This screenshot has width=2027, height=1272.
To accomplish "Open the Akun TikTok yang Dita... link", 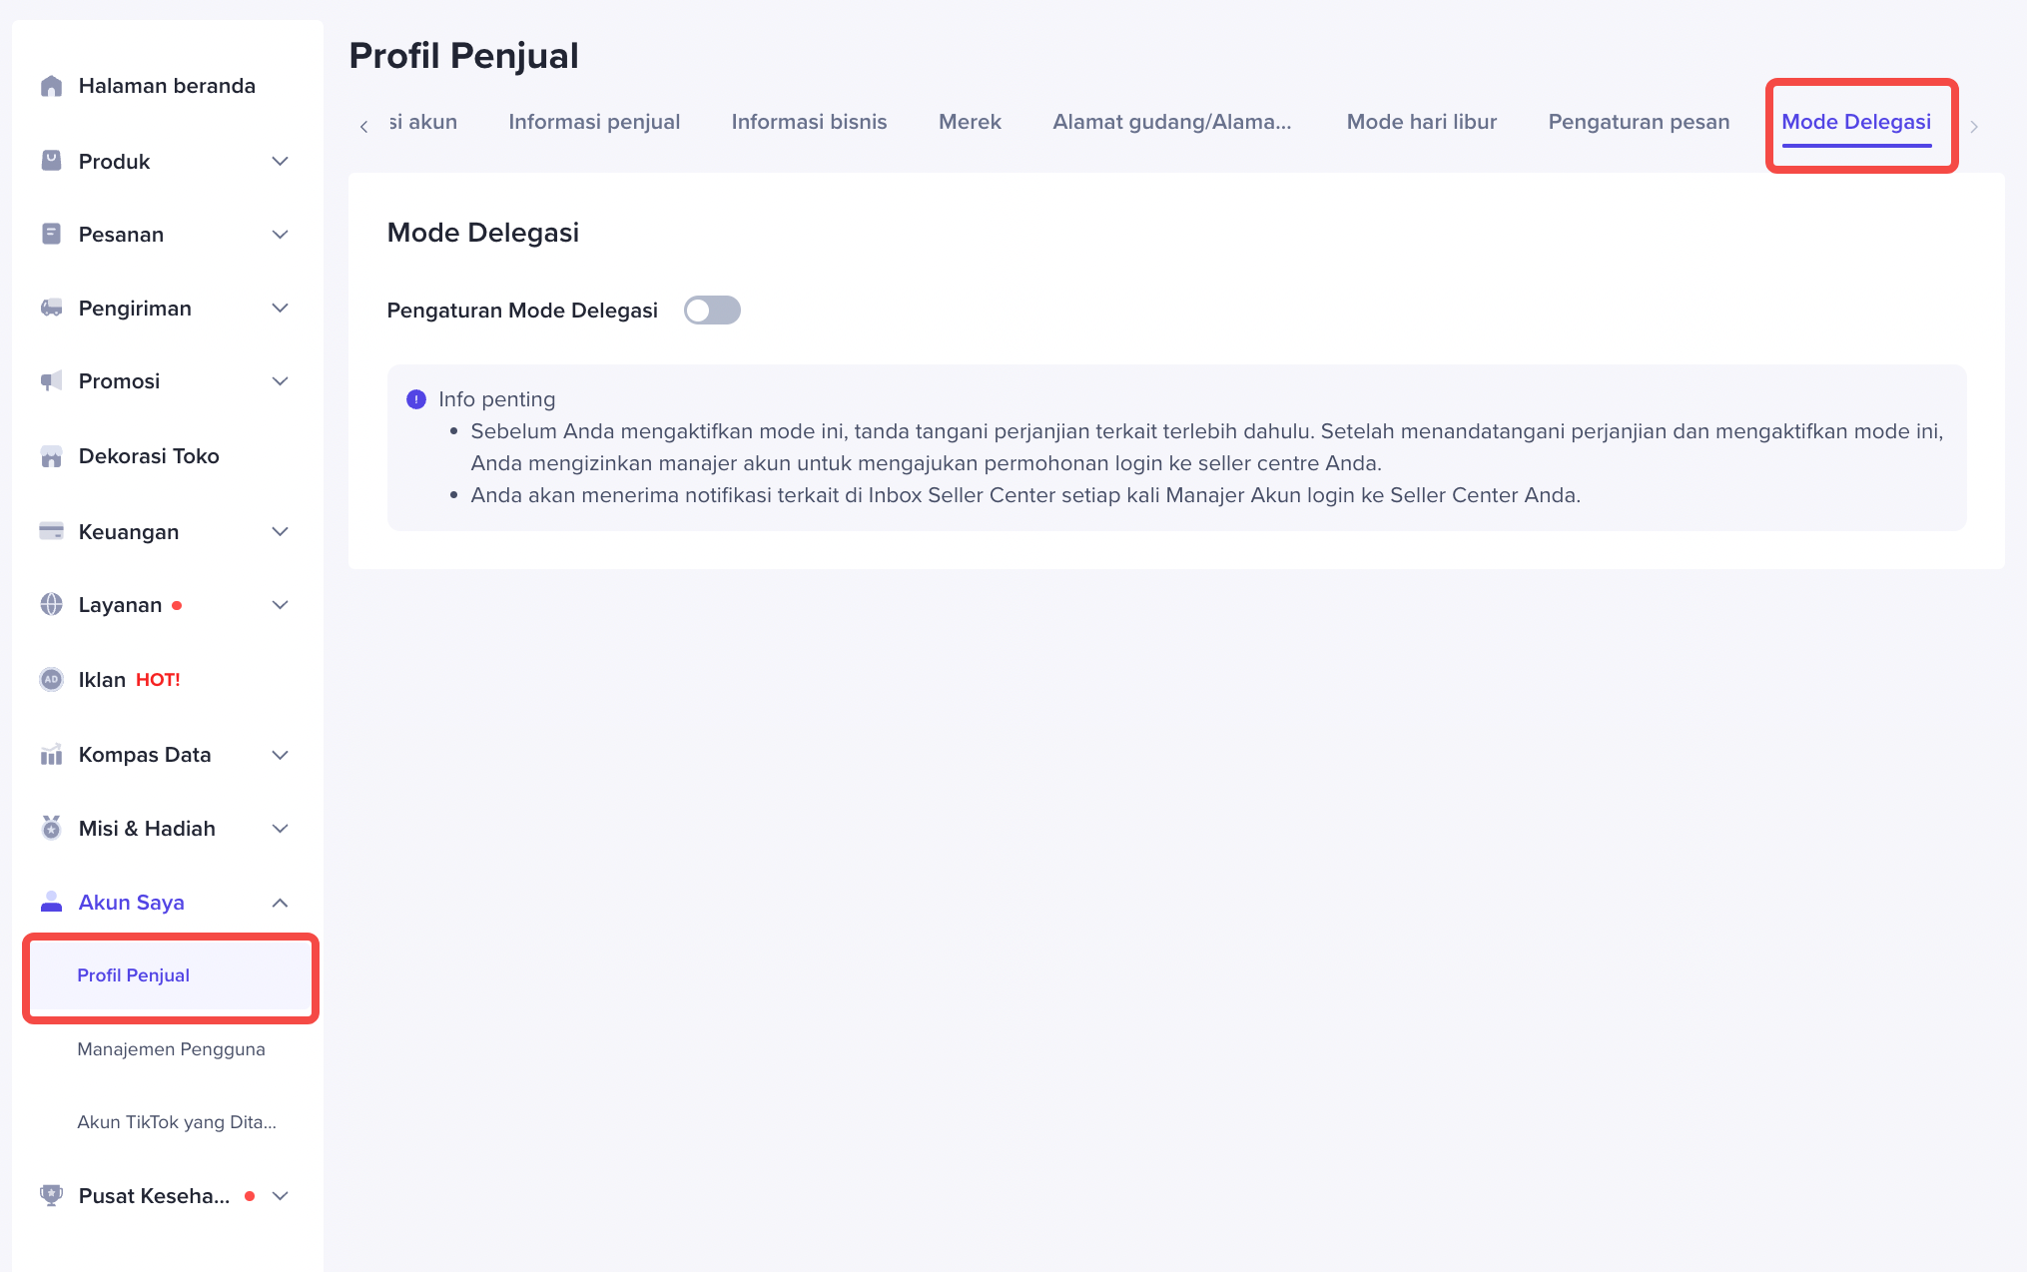I will coord(177,1122).
